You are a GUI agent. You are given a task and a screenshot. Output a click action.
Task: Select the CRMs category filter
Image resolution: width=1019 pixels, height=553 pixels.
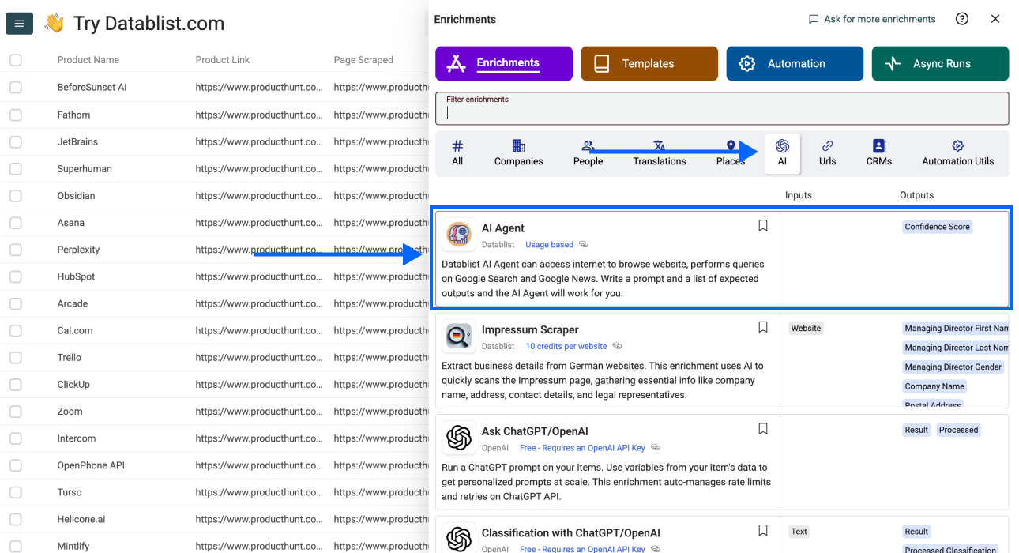878,153
